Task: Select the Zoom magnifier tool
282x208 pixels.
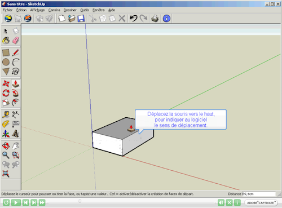Action: point(6,155)
